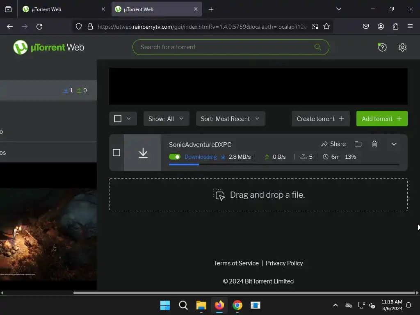Screen dimensions: 420x315
Task: Open containing folder for SonicAdventureDXPC
Action: [x=358, y=144]
